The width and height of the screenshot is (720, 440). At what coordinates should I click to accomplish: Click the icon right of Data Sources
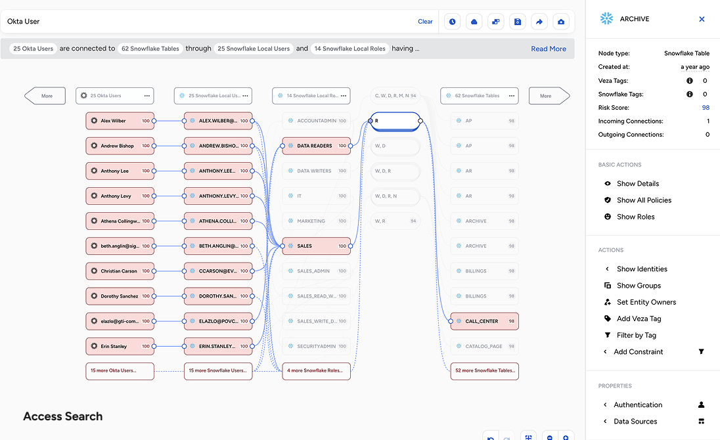point(701,421)
